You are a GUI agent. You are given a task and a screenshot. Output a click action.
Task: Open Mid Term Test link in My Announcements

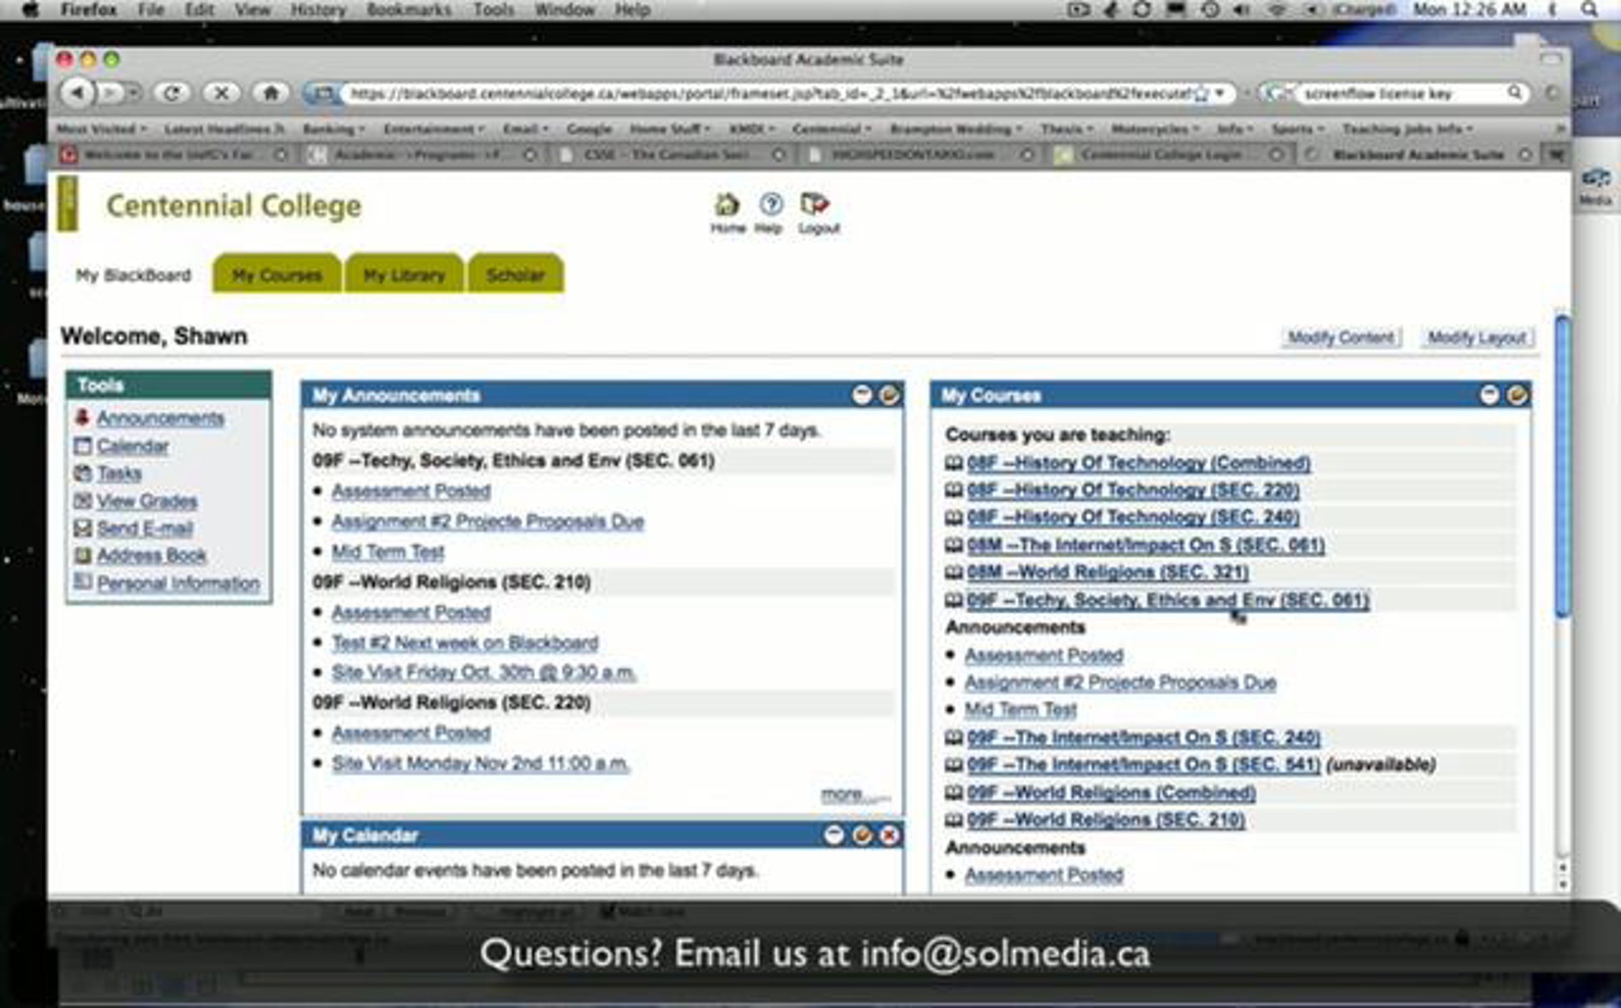(388, 552)
